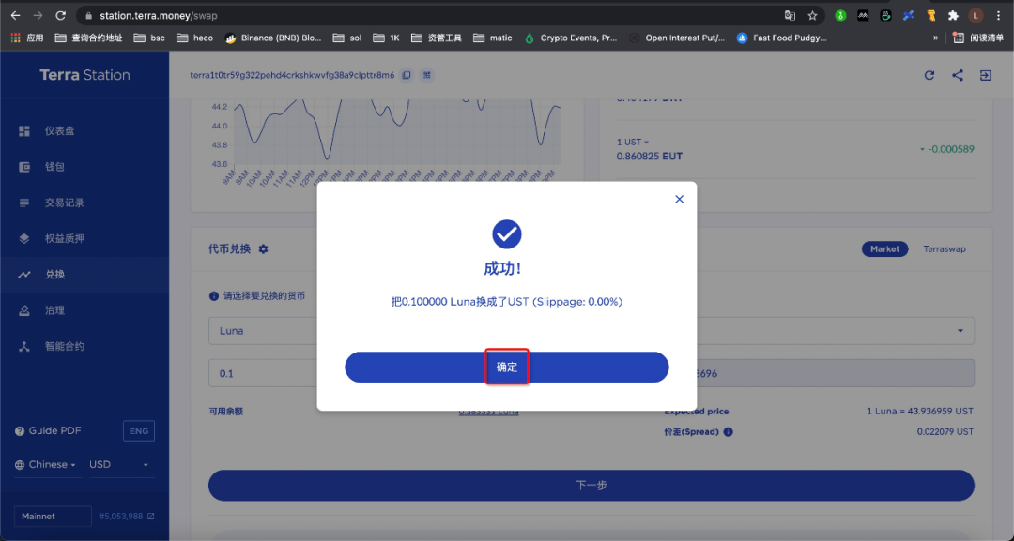Expand the target currency dropdown arrow
The width and height of the screenshot is (1014, 541).
(x=960, y=331)
